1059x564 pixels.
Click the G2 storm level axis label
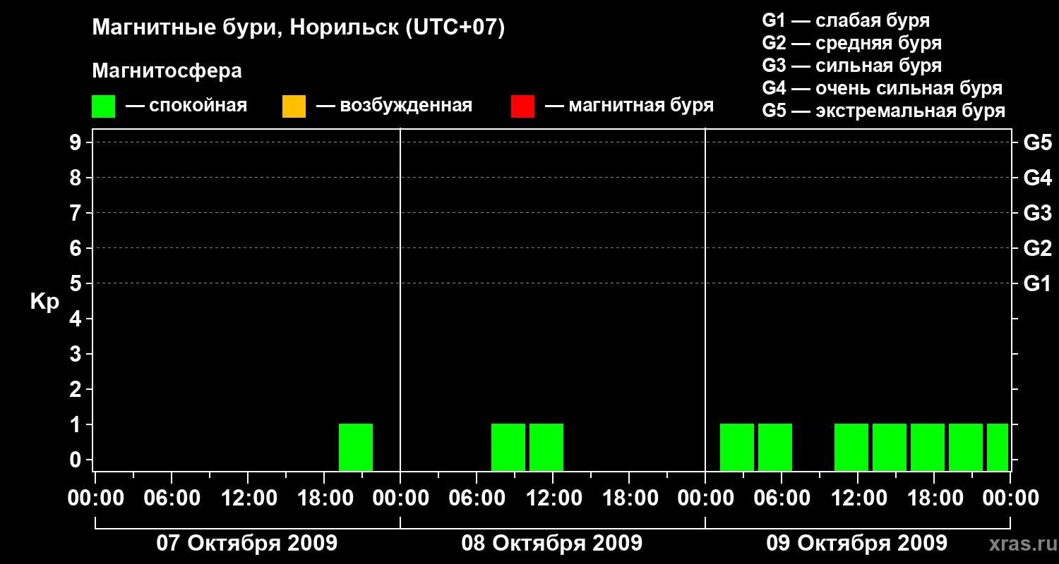click(1037, 248)
